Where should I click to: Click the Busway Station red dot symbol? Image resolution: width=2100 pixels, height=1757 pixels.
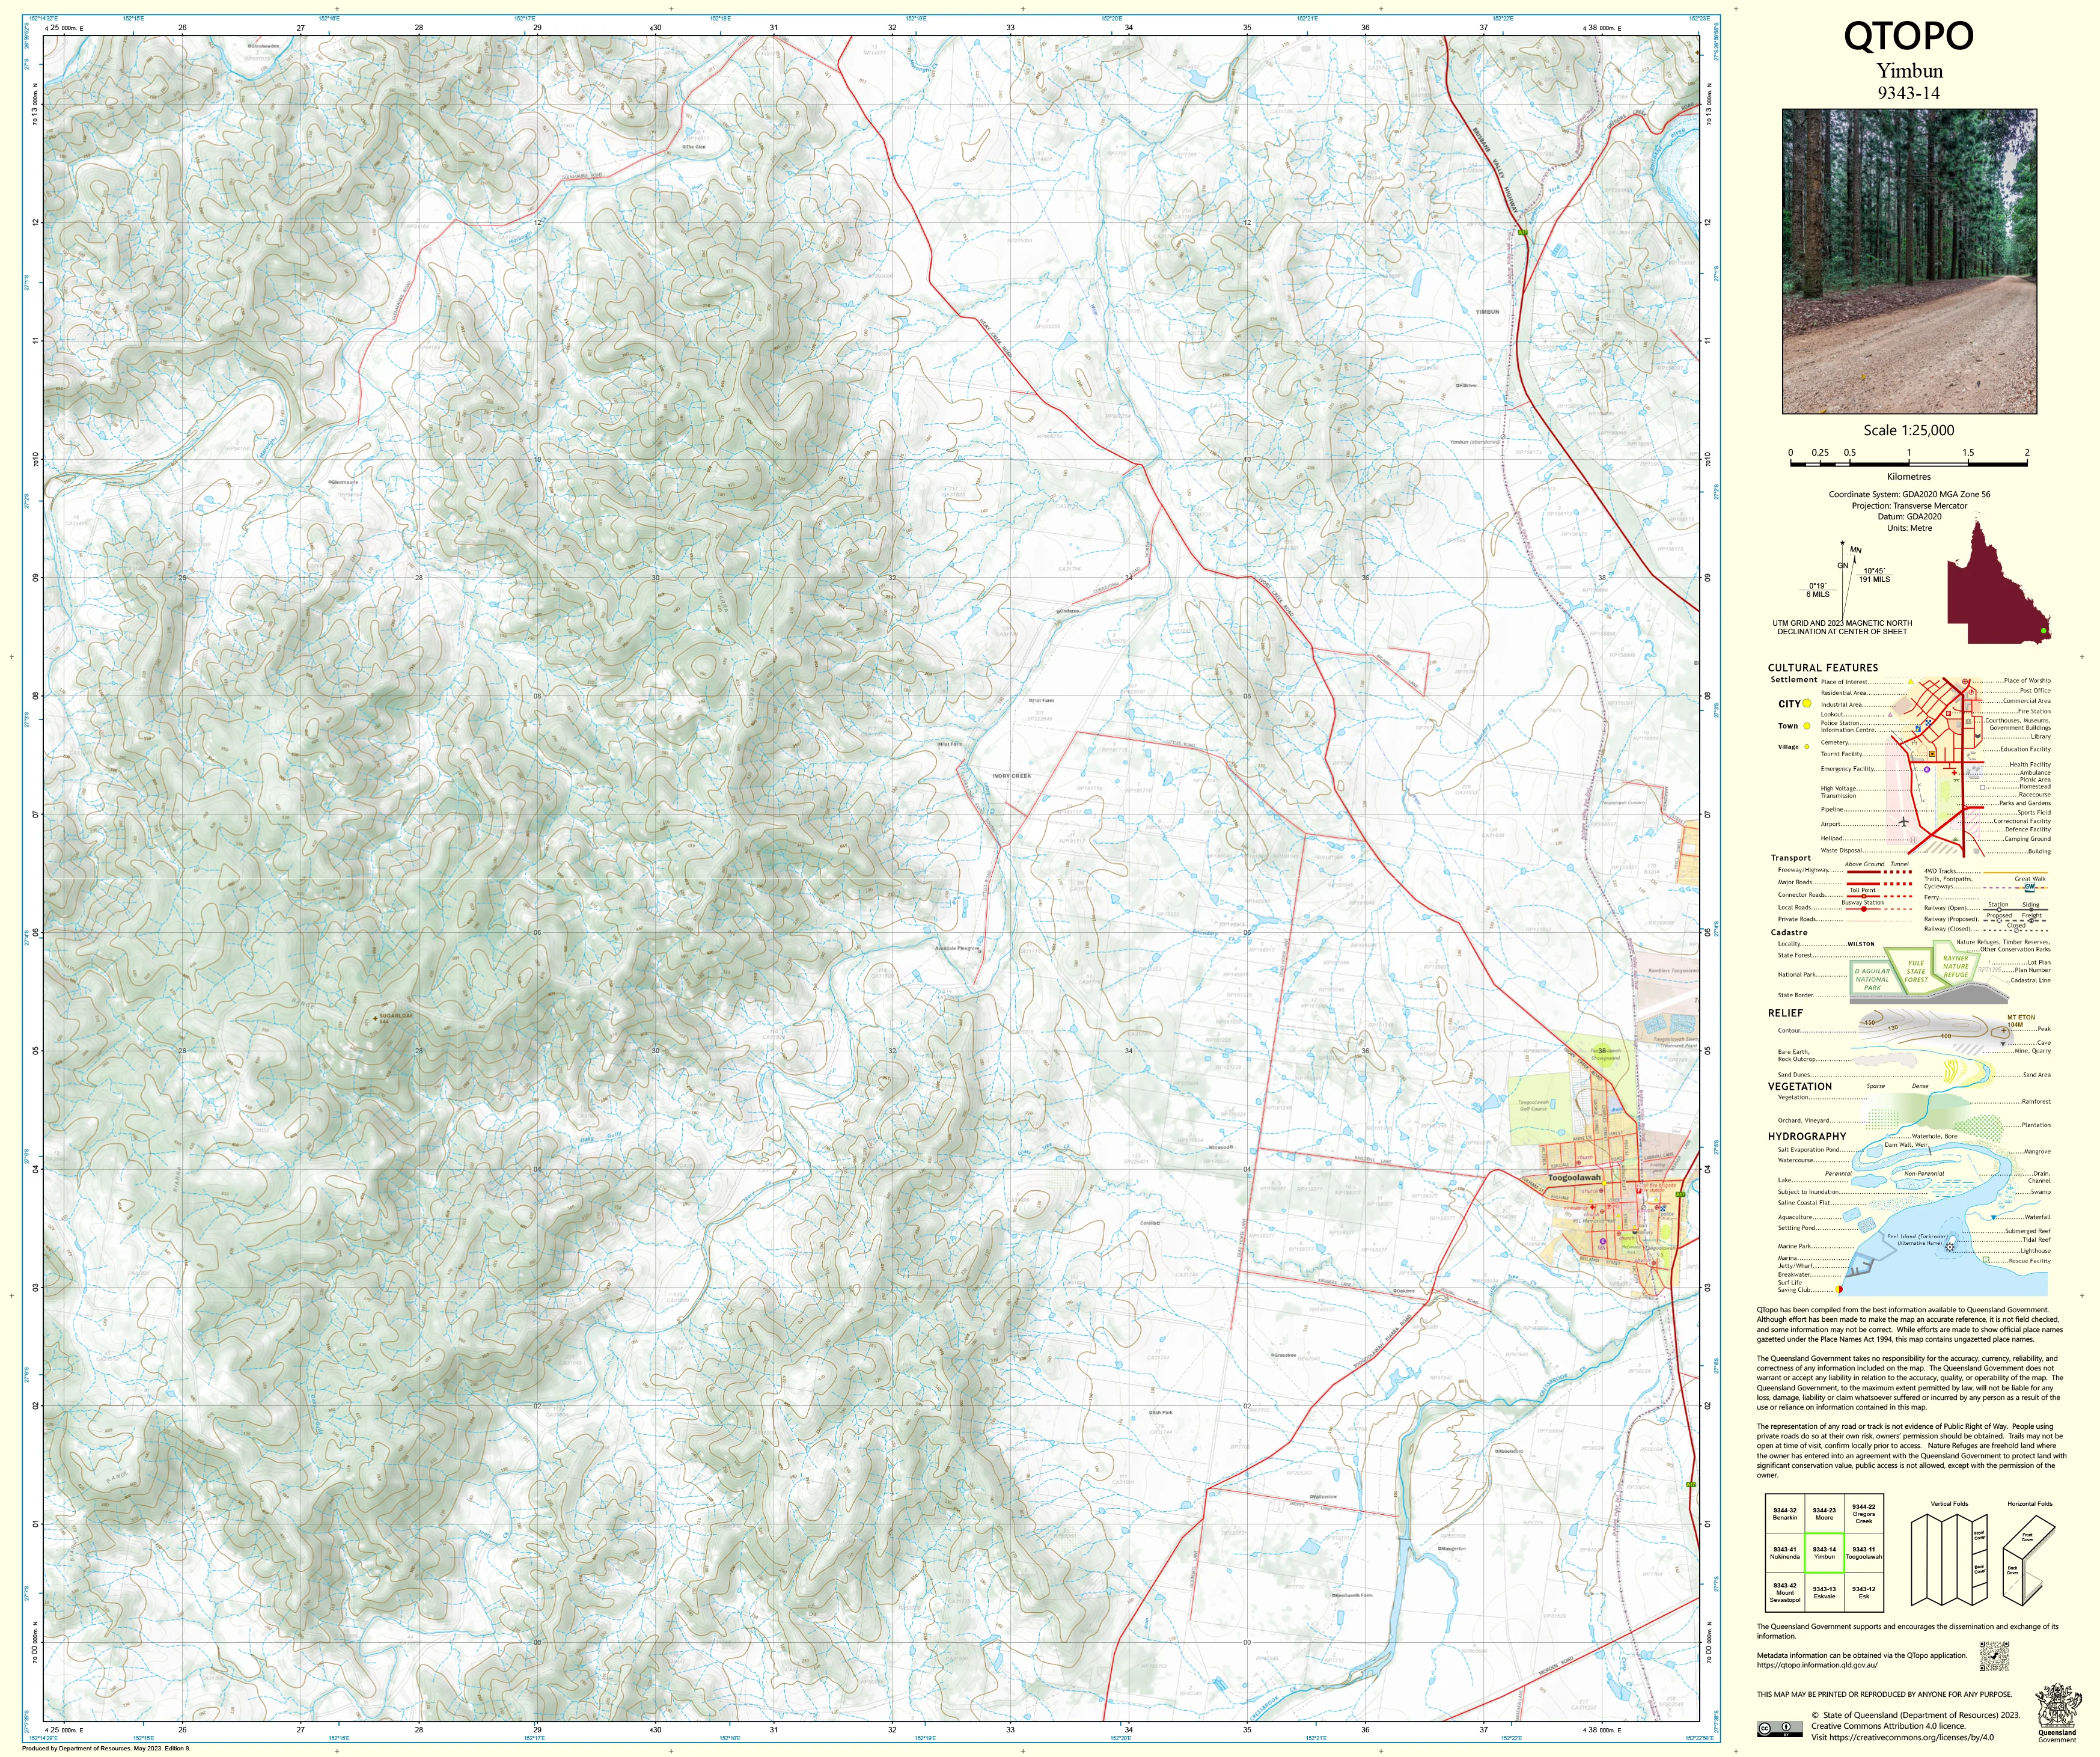point(1863,909)
